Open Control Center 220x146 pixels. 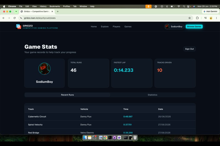[x=189, y=7]
